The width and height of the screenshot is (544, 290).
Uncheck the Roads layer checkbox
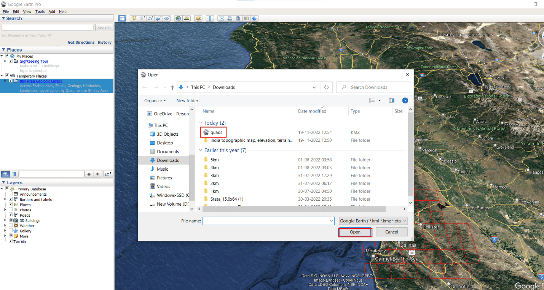[x=11, y=215]
